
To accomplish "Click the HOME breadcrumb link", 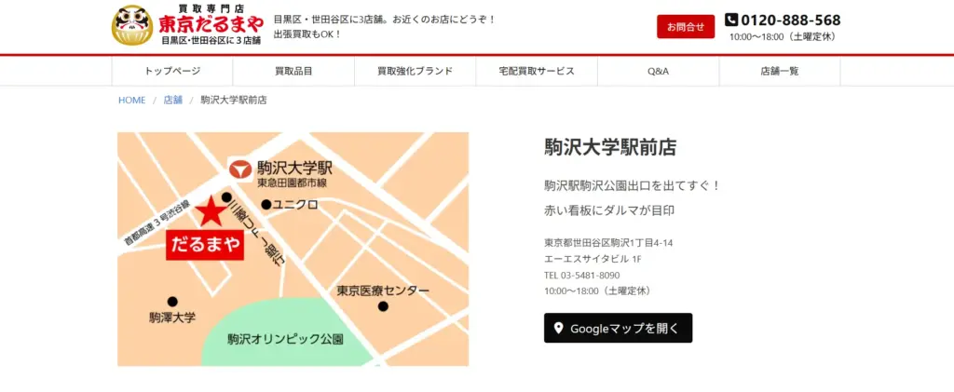I will (131, 100).
